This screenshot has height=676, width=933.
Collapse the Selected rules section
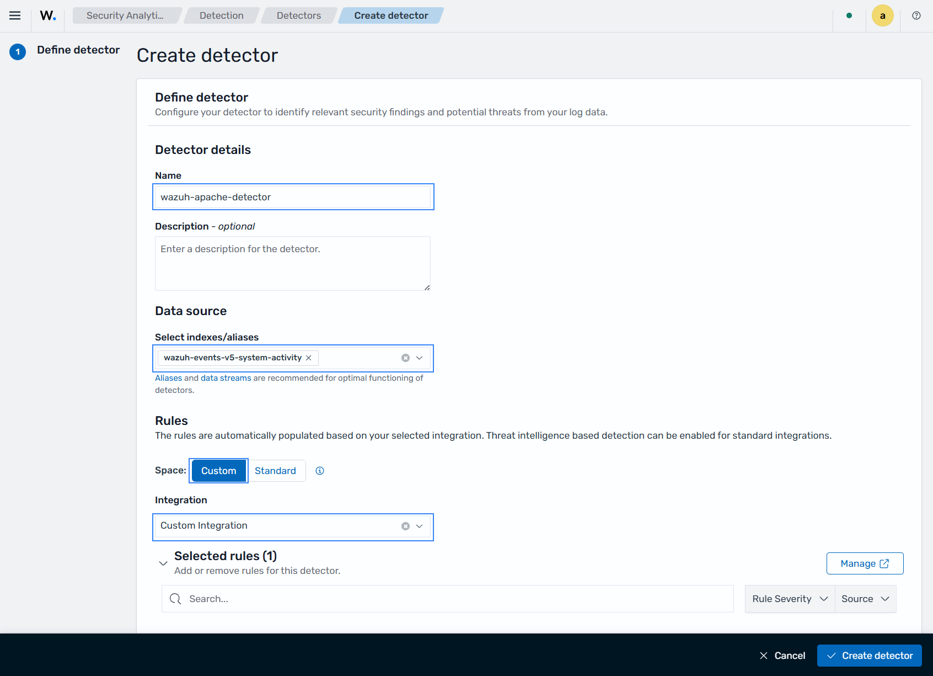tap(163, 563)
